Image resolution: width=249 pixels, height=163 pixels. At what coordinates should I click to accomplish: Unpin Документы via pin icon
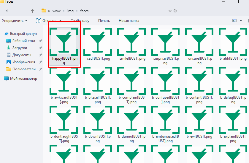coord(41,55)
